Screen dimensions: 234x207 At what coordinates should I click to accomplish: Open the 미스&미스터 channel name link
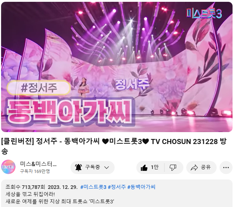38,164
